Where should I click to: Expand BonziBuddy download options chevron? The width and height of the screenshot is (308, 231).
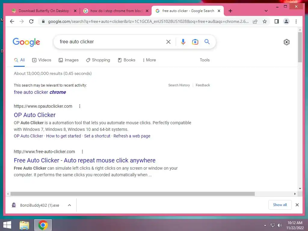click(x=69, y=205)
